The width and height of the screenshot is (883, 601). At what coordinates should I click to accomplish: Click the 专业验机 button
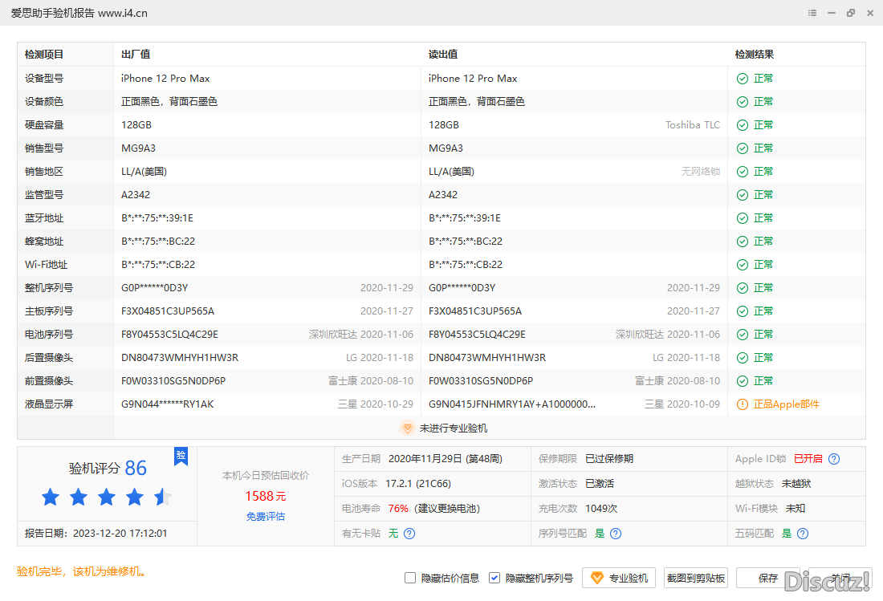click(619, 578)
